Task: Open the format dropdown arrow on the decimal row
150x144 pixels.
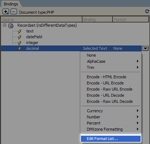Action: pyautogui.click(x=145, y=48)
